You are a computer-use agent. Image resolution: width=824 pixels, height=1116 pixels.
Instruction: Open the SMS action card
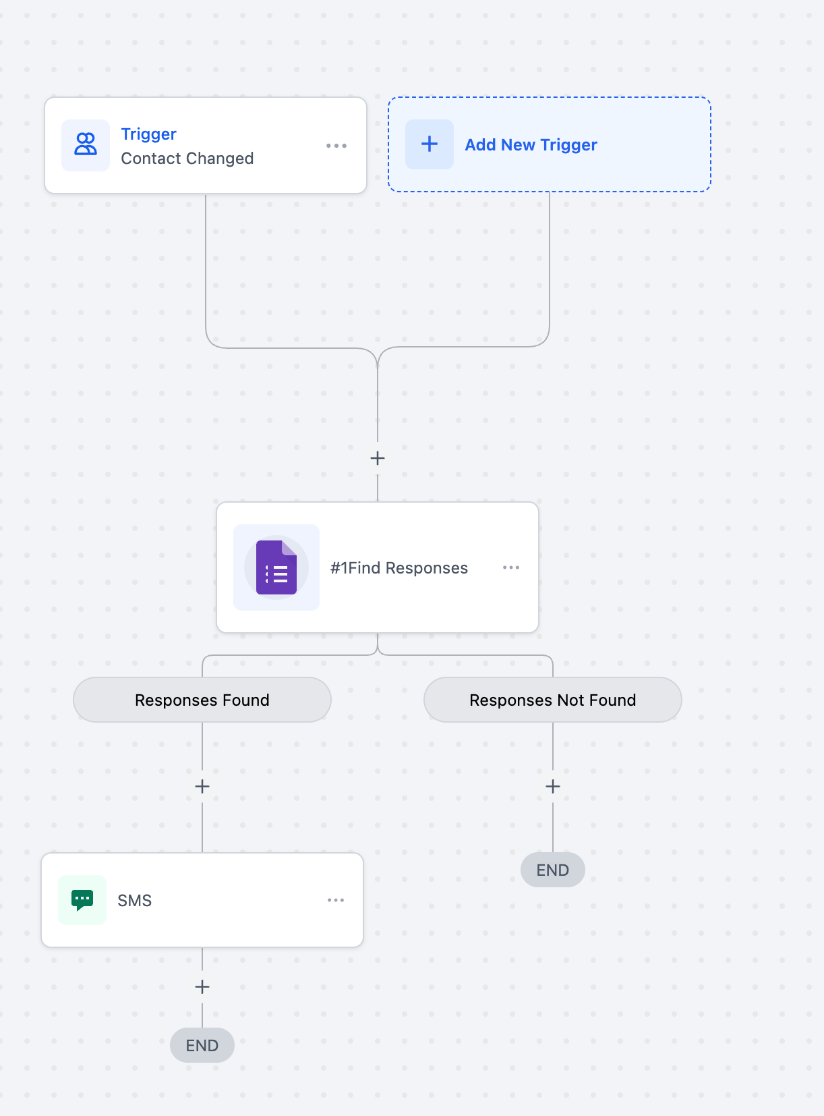click(202, 901)
